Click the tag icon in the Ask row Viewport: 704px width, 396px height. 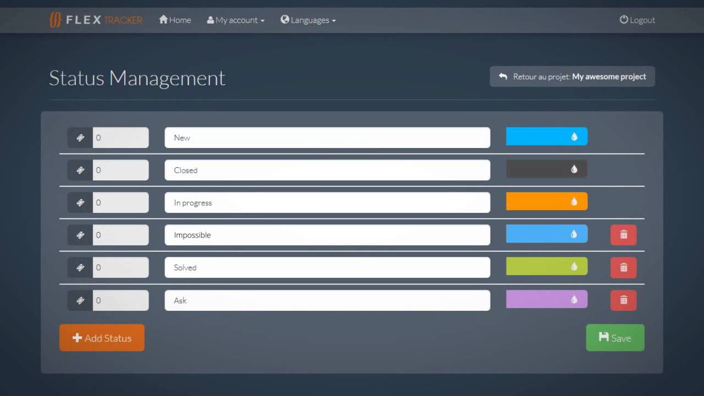[80, 300]
